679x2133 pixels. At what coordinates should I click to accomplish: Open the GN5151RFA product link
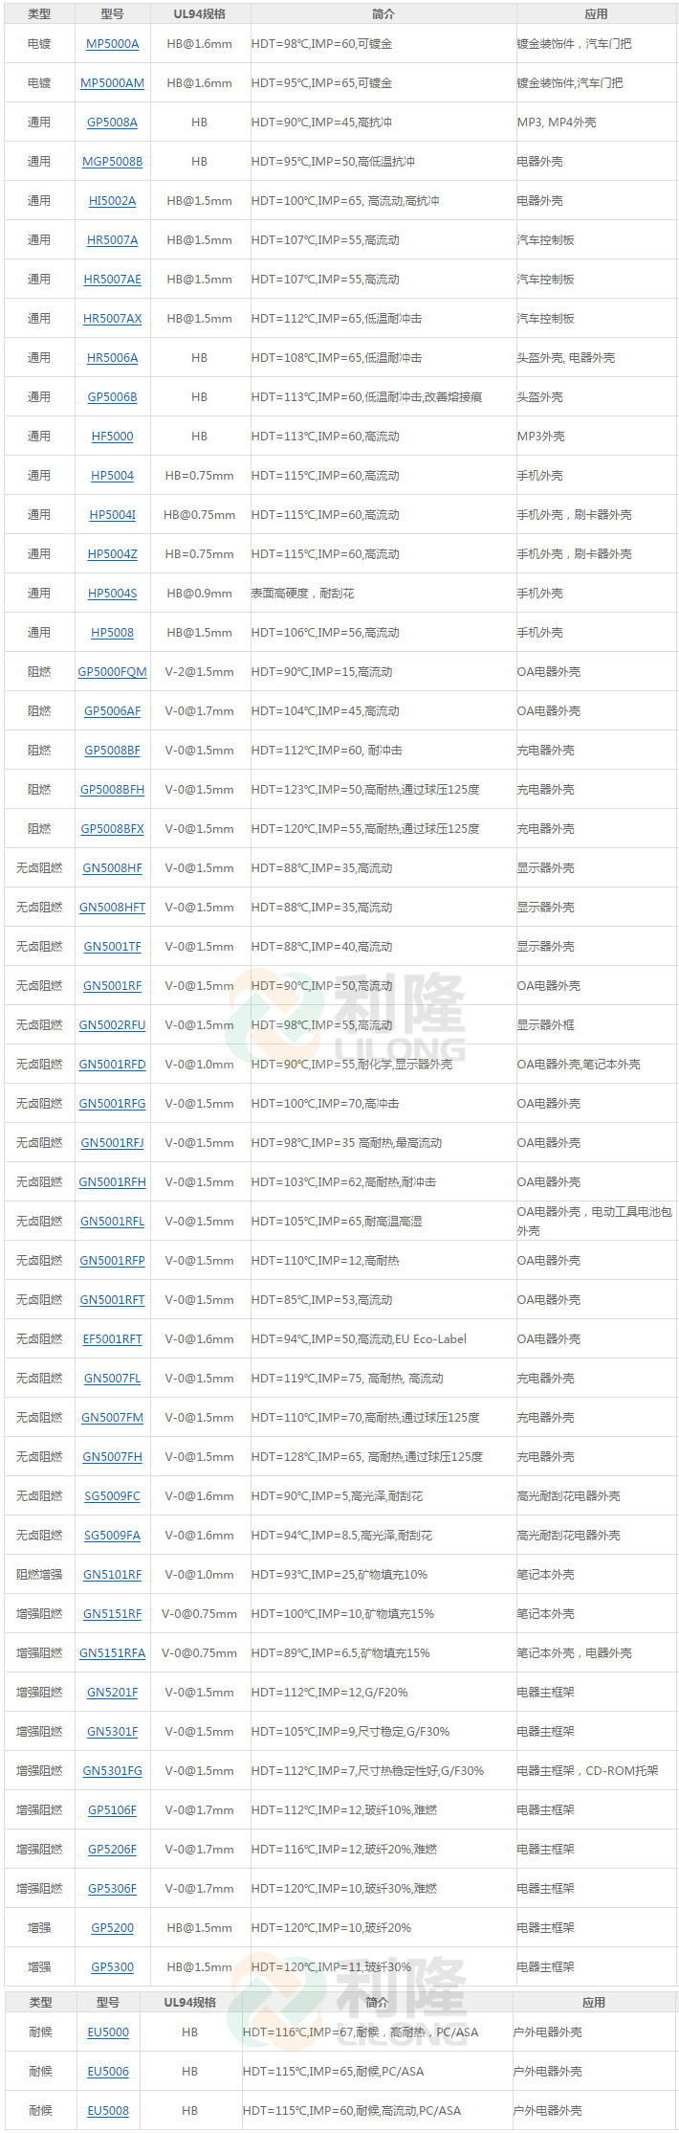pos(112,1653)
